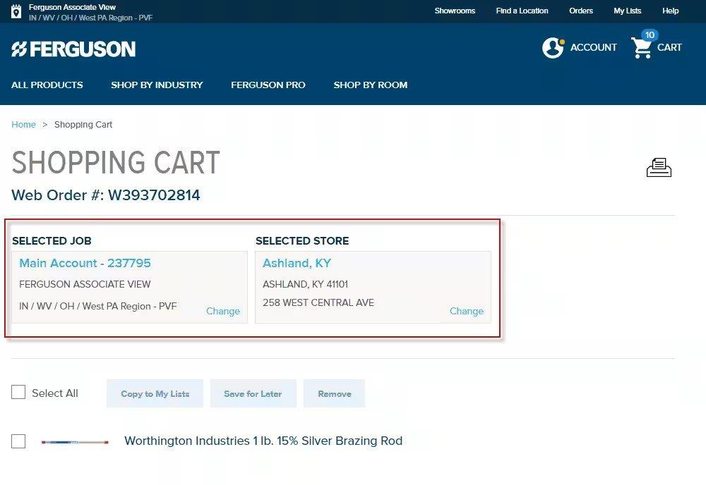Open My Lists
This screenshot has height=485, width=706.
coord(627,11)
